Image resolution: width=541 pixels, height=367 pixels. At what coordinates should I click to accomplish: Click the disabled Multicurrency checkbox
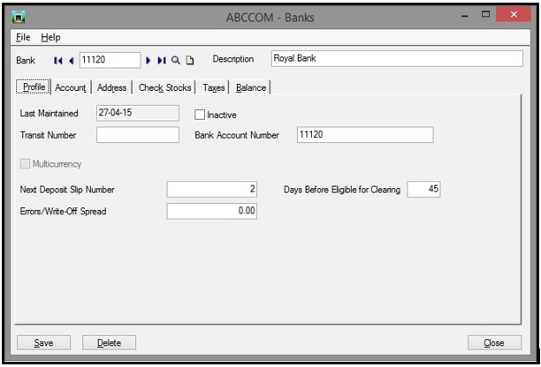[x=25, y=163]
